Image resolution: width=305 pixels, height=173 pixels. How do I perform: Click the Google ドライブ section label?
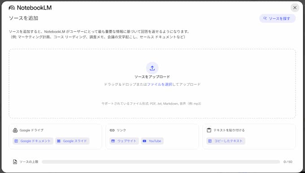point(31,131)
